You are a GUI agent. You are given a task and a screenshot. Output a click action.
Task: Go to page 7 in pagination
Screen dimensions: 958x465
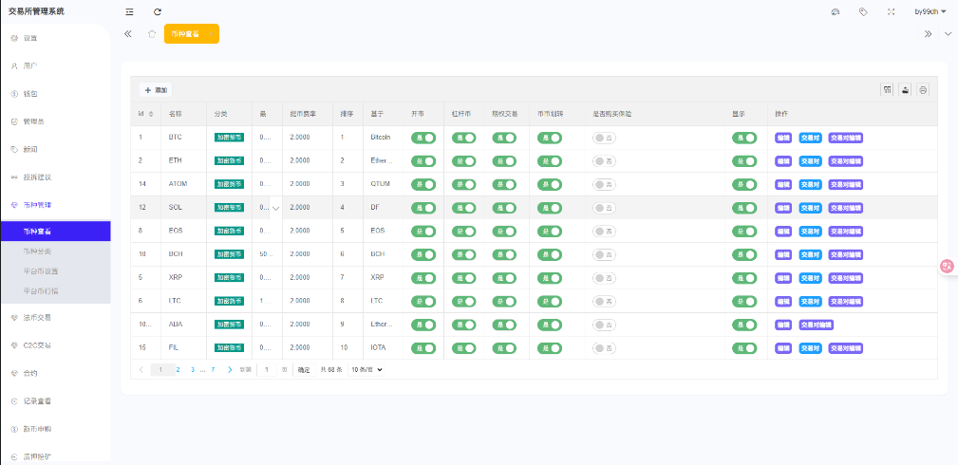(213, 370)
